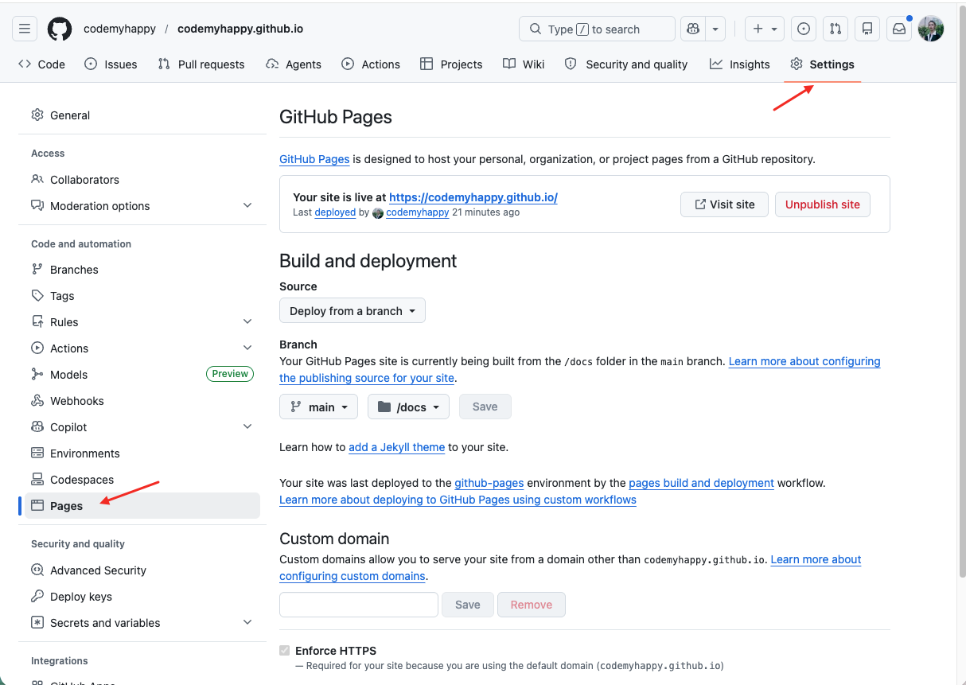Switch to the Projects tab
This screenshot has width=966, height=685.
[x=451, y=64]
